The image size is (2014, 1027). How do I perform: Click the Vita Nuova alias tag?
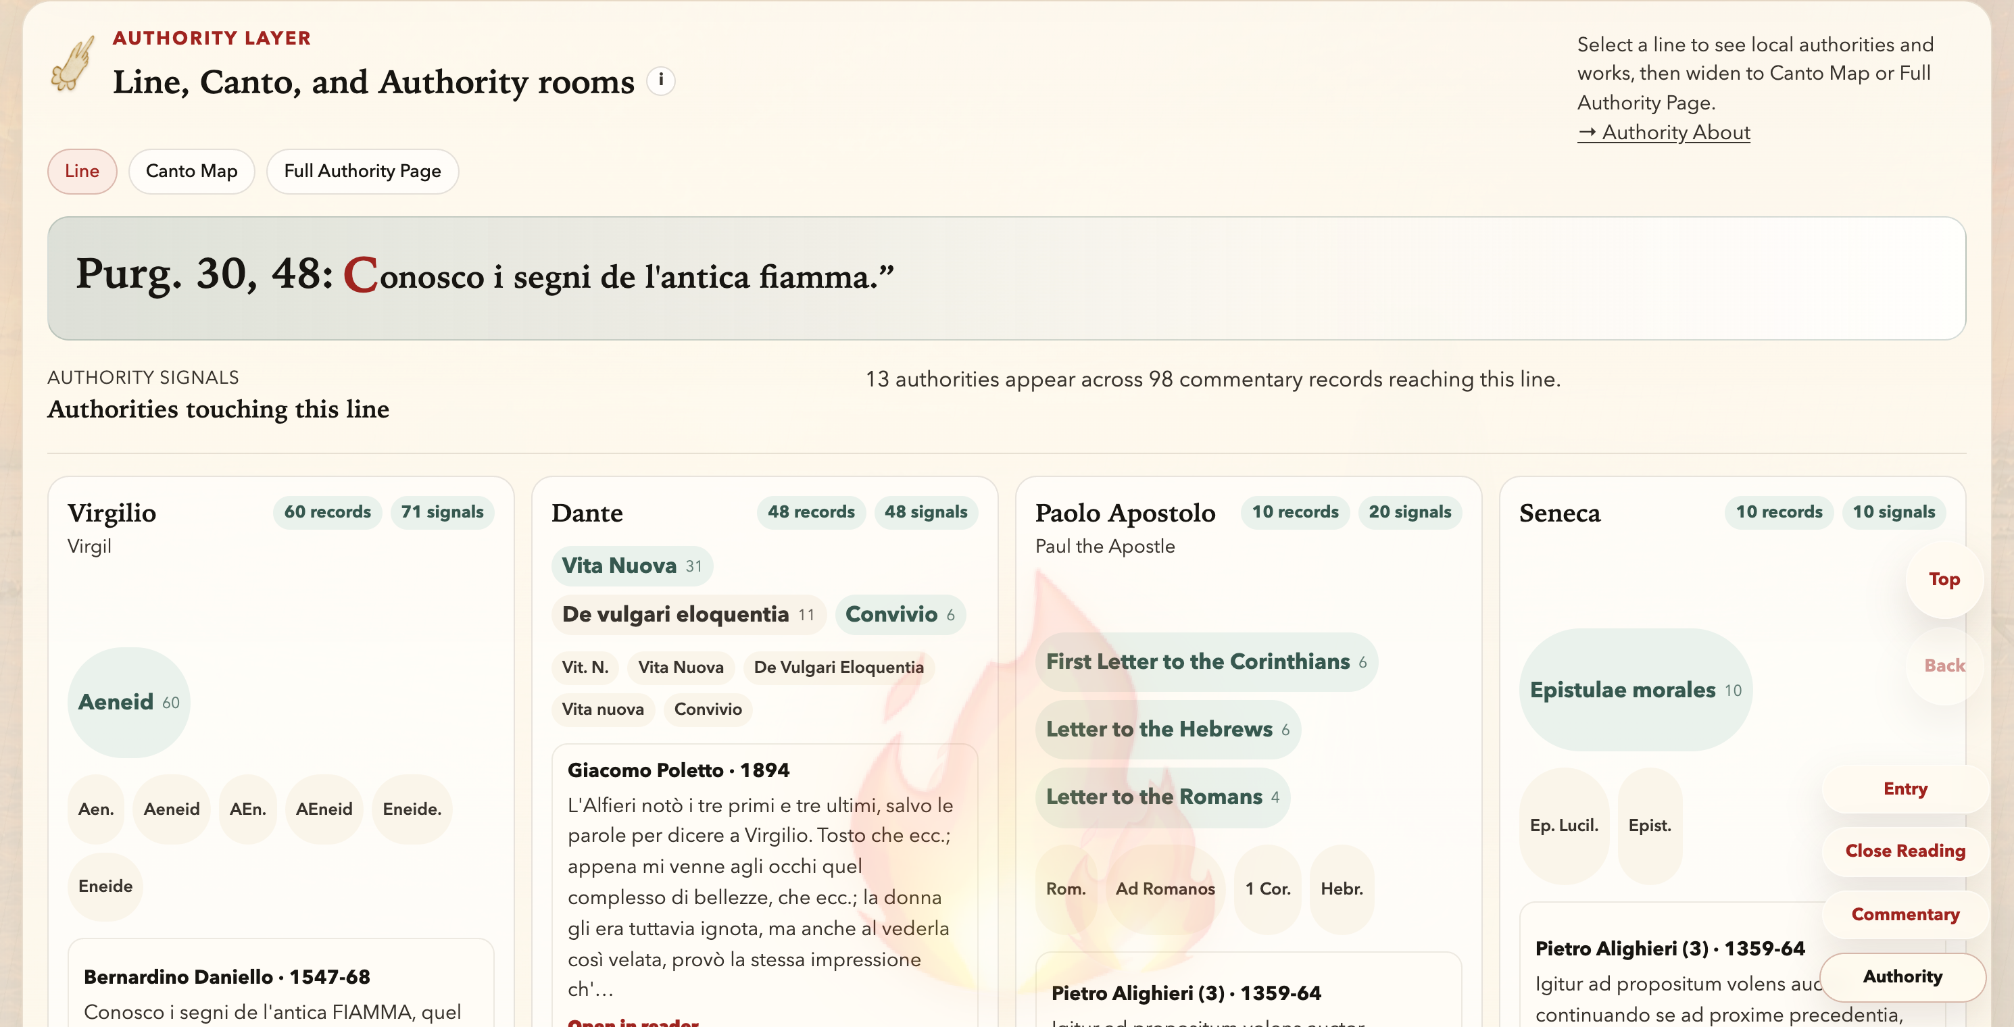point(681,668)
